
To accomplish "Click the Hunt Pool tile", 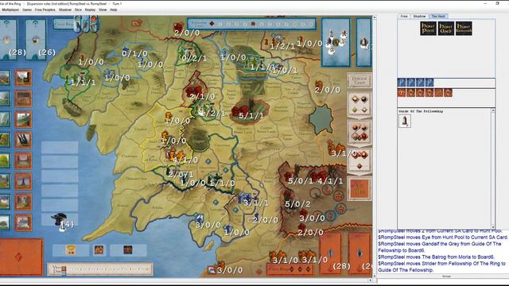I will pos(428,29).
